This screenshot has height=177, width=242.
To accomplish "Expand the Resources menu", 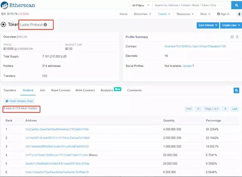I will [185, 14].
